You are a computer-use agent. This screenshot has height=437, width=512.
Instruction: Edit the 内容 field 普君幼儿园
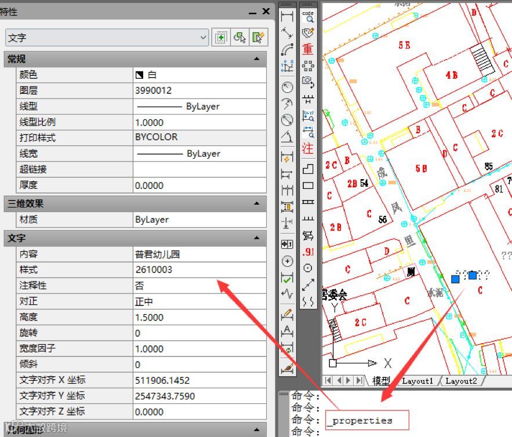tap(199, 254)
